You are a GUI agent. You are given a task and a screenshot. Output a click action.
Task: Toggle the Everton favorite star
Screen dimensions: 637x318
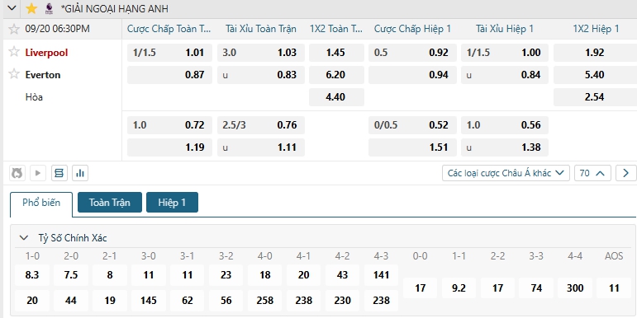(14, 73)
